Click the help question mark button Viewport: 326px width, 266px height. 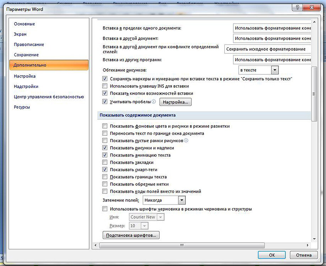297,8
